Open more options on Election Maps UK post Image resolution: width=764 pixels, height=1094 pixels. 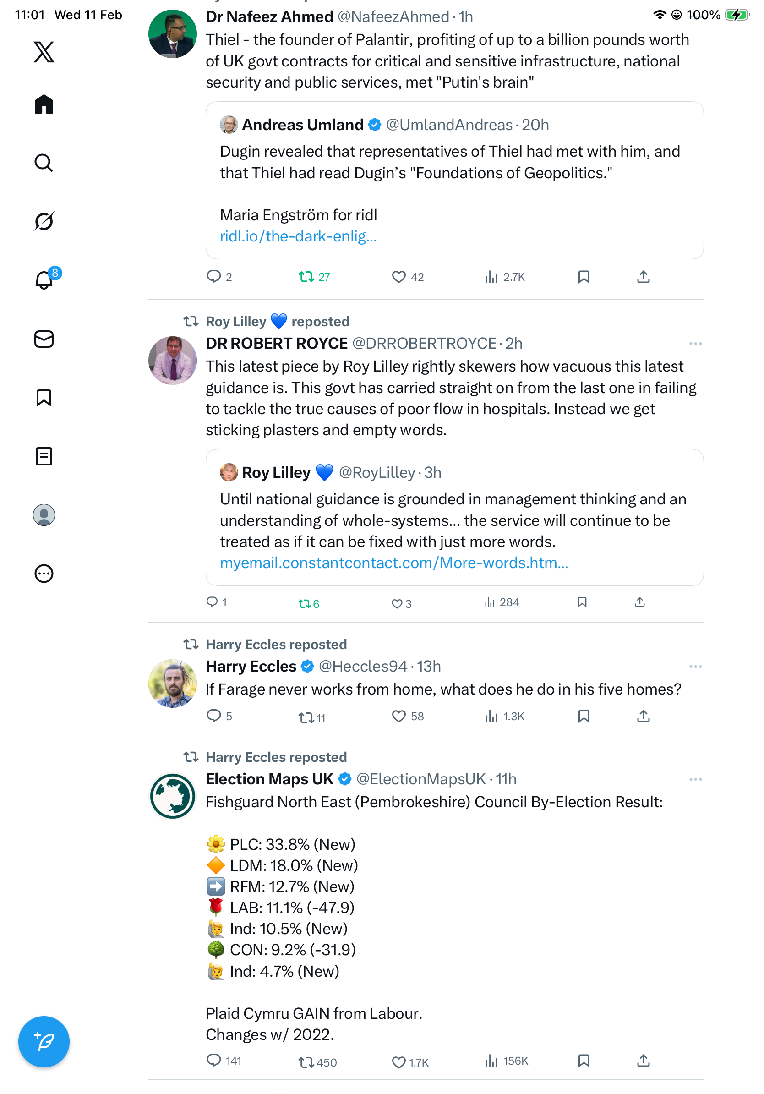(x=695, y=780)
